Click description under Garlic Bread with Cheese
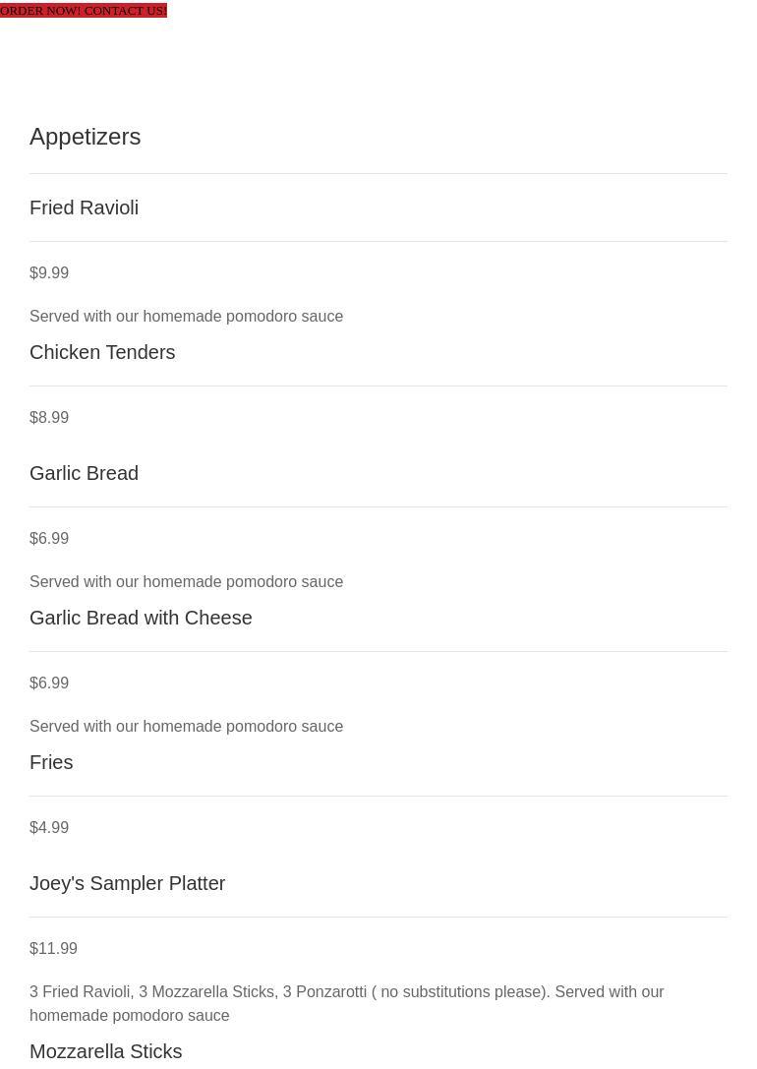 tap(186, 726)
